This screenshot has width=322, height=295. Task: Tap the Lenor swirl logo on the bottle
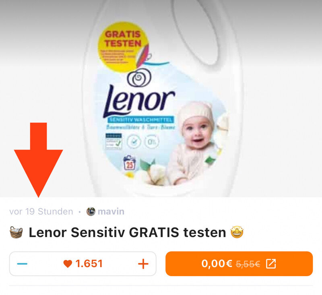[x=139, y=77]
